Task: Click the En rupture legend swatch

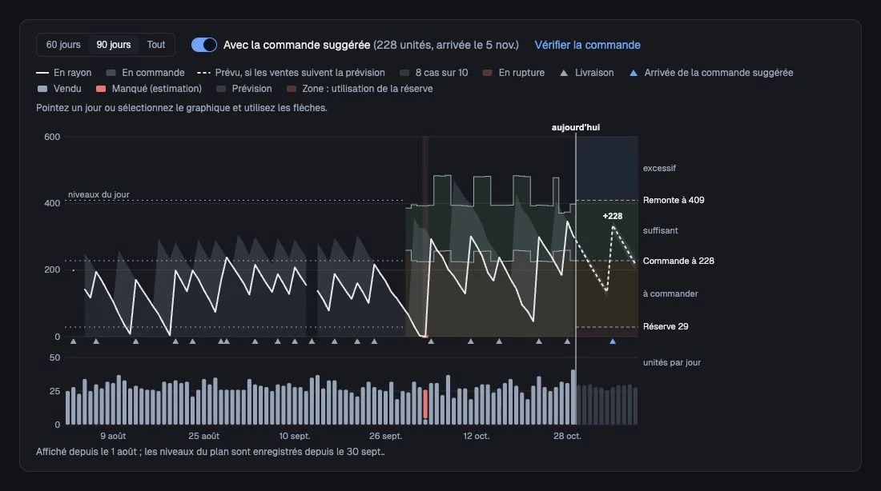Action: 488,73
